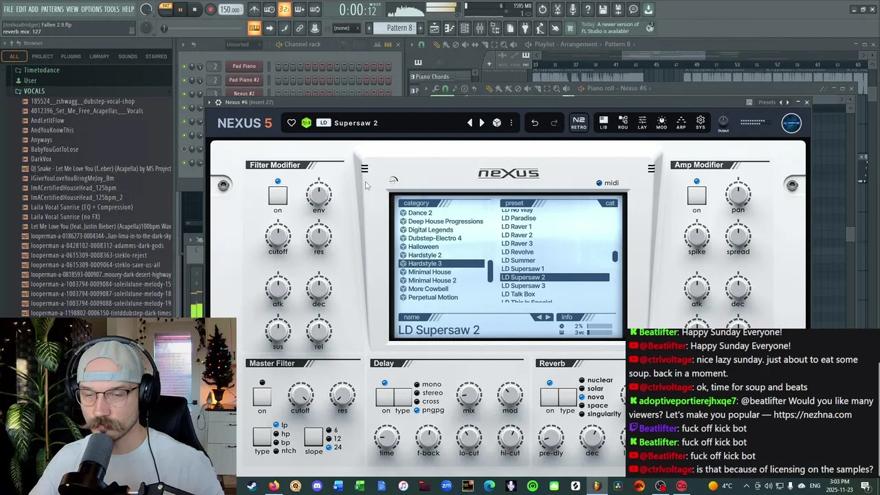Adjust the Nexus Output volume knob

pyautogui.click(x=723, y=120)
